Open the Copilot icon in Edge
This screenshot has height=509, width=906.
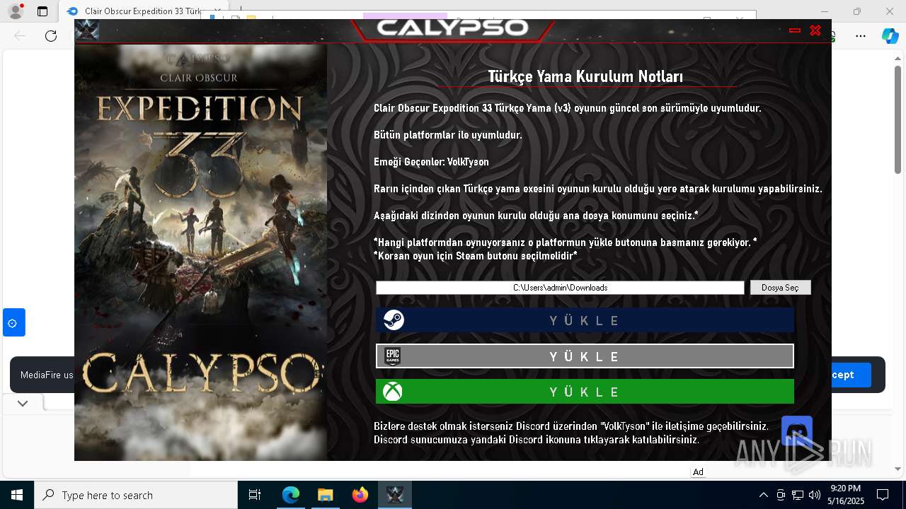point(890,36)
